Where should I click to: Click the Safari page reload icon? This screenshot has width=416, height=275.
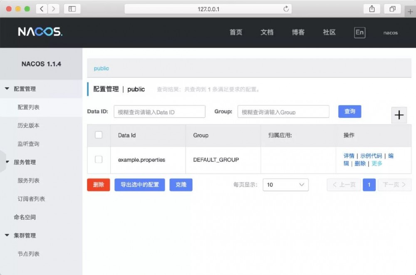click(x=285, y=8)
